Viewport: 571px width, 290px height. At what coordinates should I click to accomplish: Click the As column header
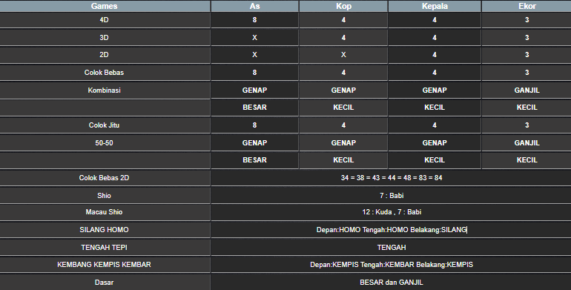254,6
